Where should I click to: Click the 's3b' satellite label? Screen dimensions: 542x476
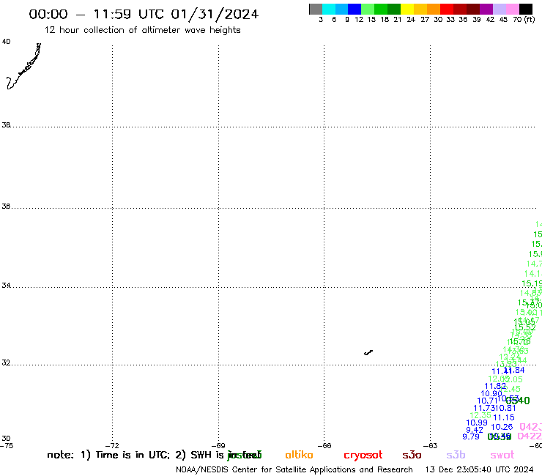[456, 455]
